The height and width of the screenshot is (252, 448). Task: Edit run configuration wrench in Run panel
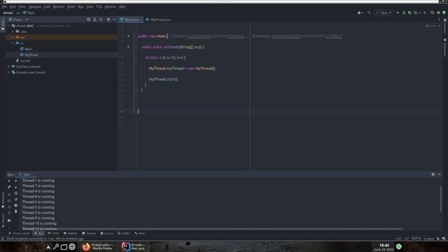(x=9, y=187)
